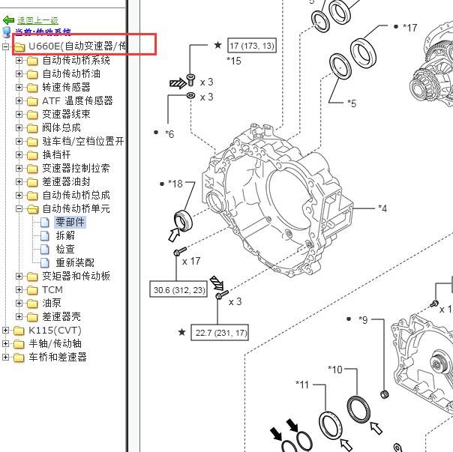Open the 零部件 page
Viewport: 453px width, 452px height.
coord(70,222)
